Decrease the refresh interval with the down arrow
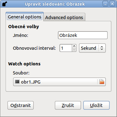Screen dimensions: 117x117 [74, 50]
